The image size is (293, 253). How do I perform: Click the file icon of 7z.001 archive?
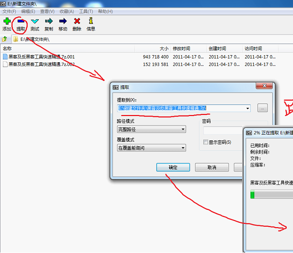(x=5, y=57)
